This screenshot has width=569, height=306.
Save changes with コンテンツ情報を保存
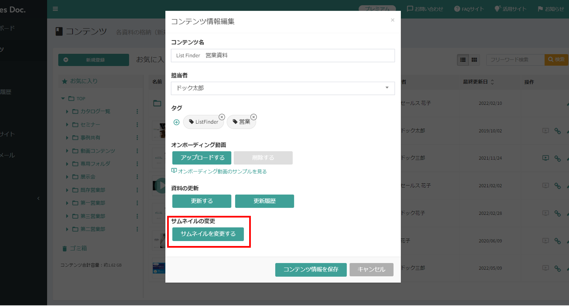[311, 269]
